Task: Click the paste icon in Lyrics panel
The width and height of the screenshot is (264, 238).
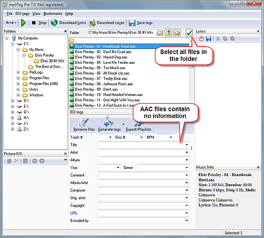Action: coord(232,39)
